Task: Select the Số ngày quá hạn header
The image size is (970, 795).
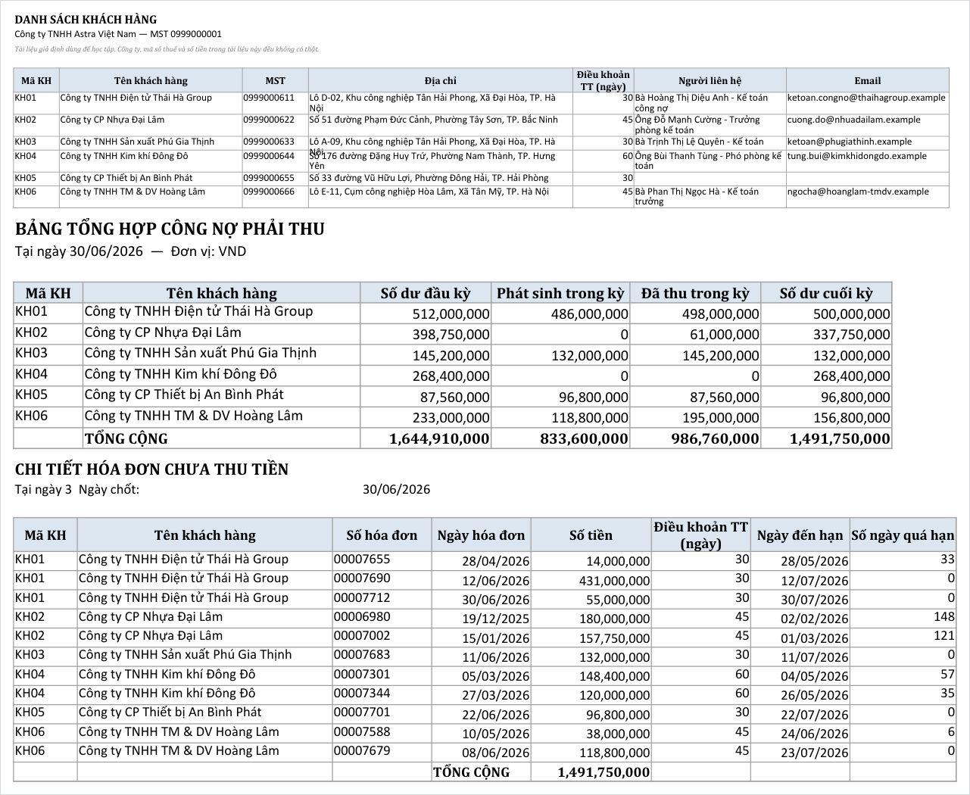Action: coord(903,535)
